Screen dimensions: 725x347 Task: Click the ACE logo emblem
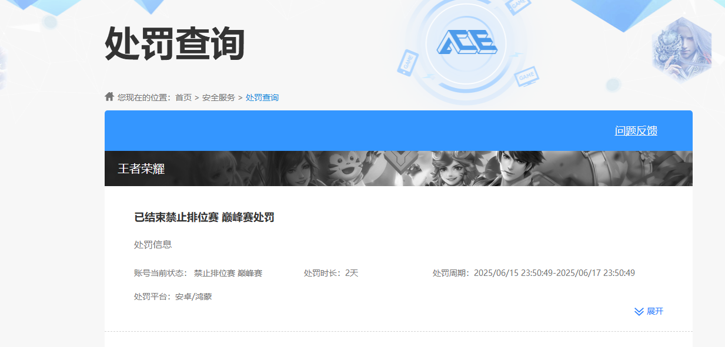pyautogui.click(x=467, y=42)
